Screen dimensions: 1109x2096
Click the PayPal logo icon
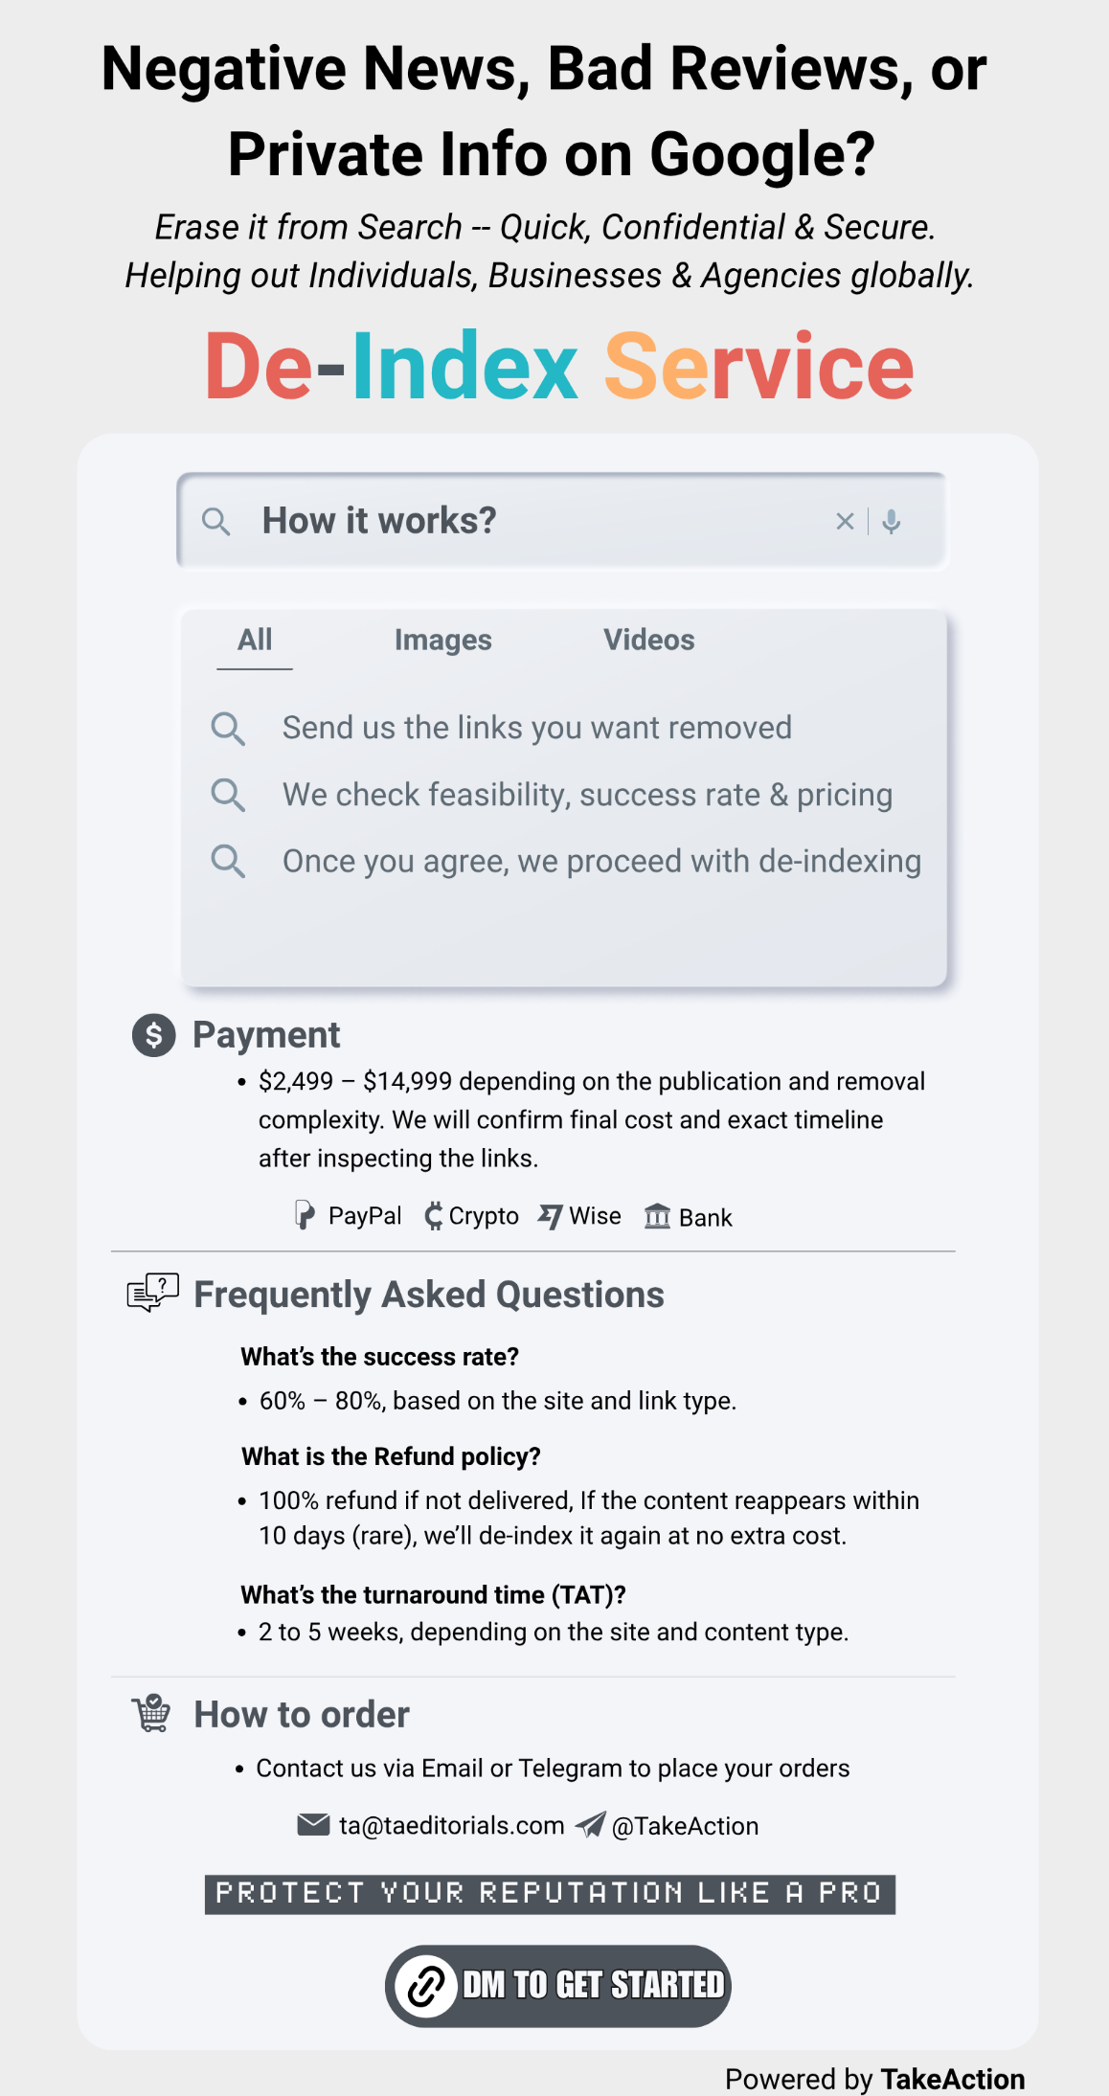click(305, 1215)
